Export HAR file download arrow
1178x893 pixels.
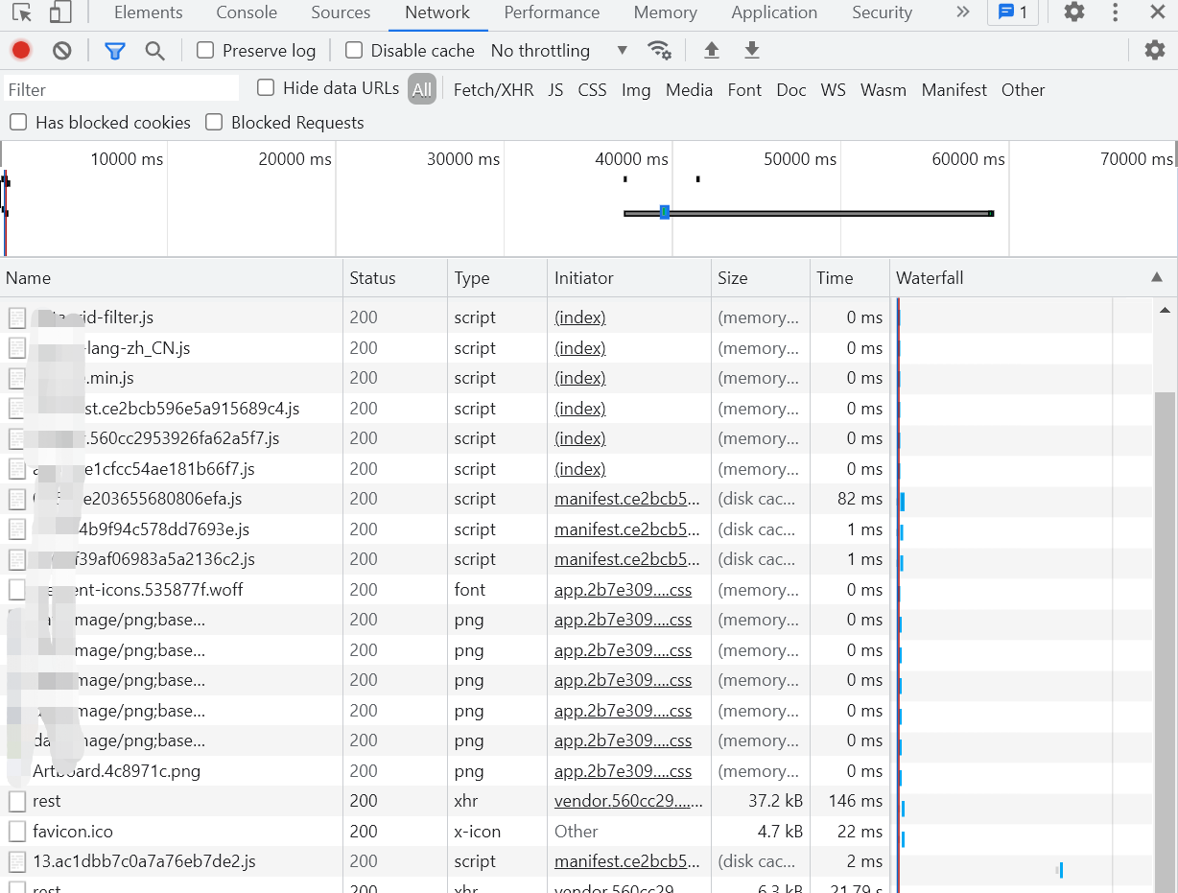coord(752,50)
